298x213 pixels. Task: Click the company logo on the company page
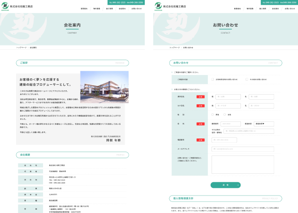coord(17,6)
